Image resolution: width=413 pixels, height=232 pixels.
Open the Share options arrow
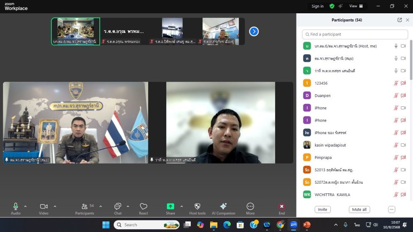(x=181, y=206)
